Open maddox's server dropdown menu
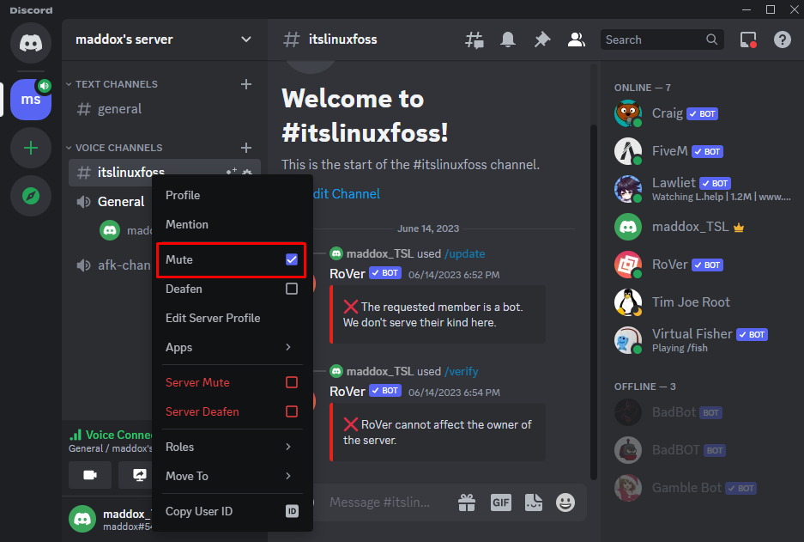Viewport: 804px width, 542px height. coord(246,40)
